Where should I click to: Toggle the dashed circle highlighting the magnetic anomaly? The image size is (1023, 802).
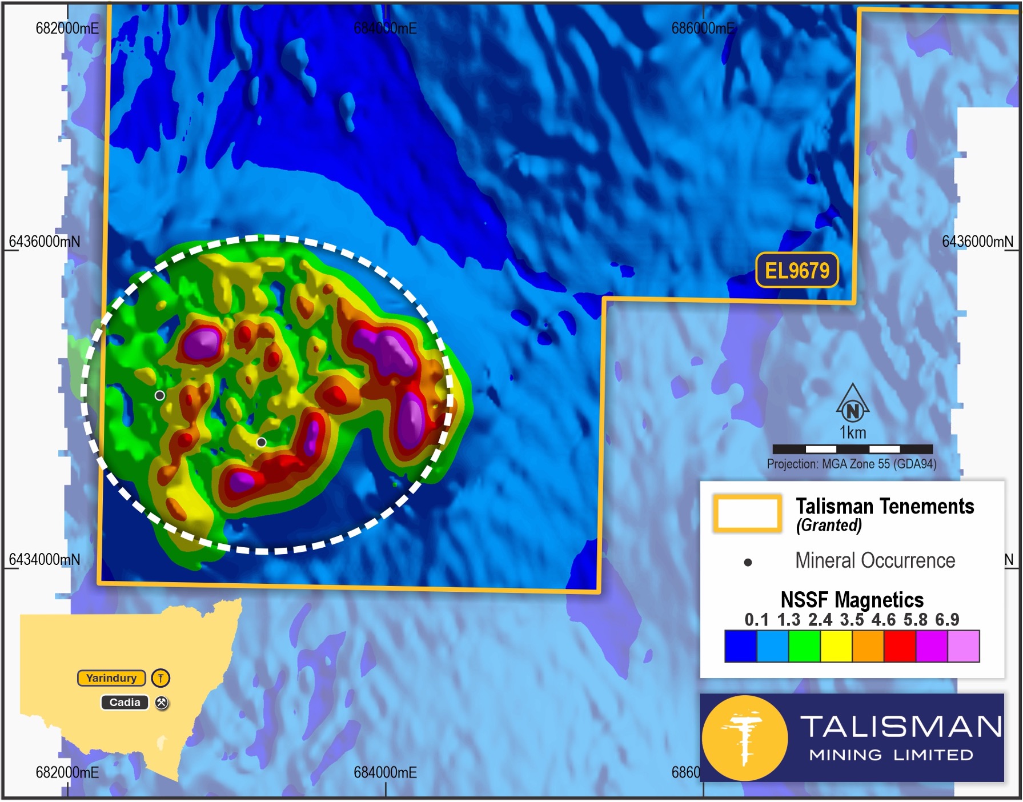268,236
